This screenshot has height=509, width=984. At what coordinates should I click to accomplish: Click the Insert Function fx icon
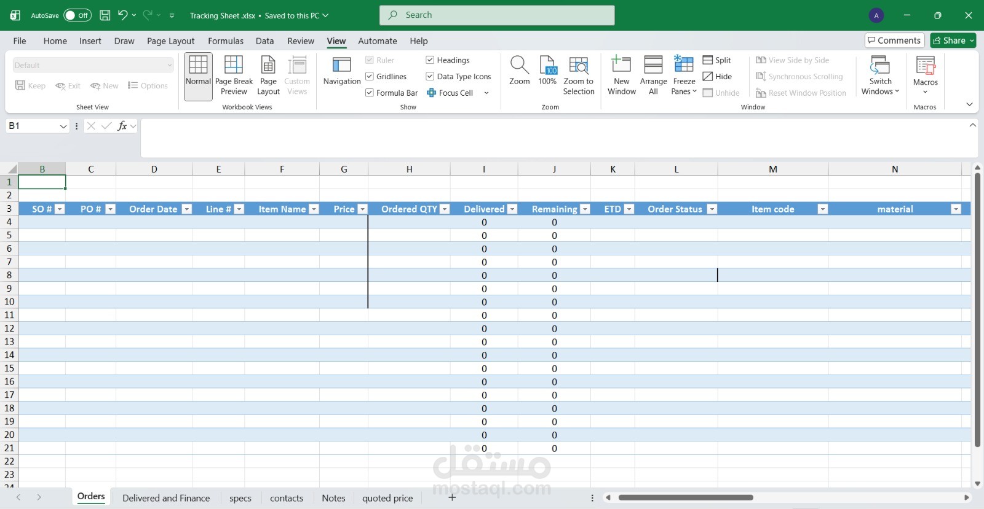tap(122, 126)
